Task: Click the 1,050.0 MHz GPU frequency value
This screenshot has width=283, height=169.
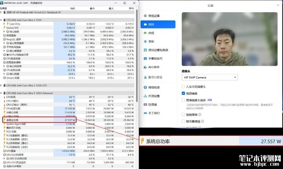Action: pos(68,151)
